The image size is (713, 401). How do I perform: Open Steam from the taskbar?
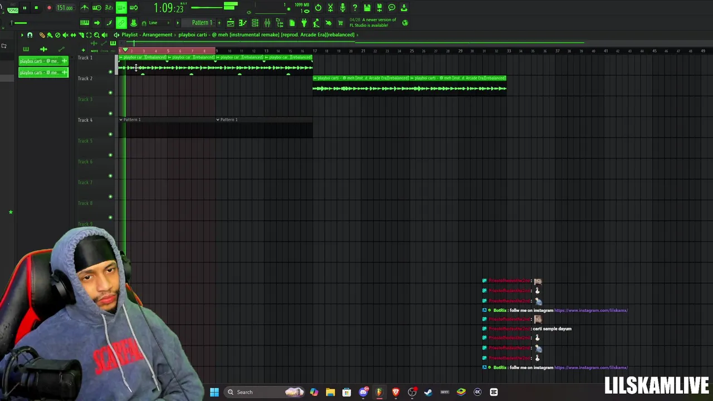tap(428, 392)
